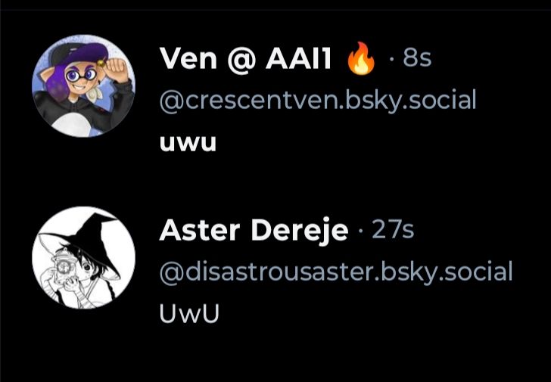Open the 27s timestamp on Aster's post

click(393, 230)
